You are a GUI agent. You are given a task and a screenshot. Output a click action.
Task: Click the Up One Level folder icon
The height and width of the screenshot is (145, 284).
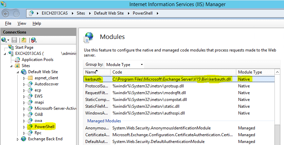[23, 40]
